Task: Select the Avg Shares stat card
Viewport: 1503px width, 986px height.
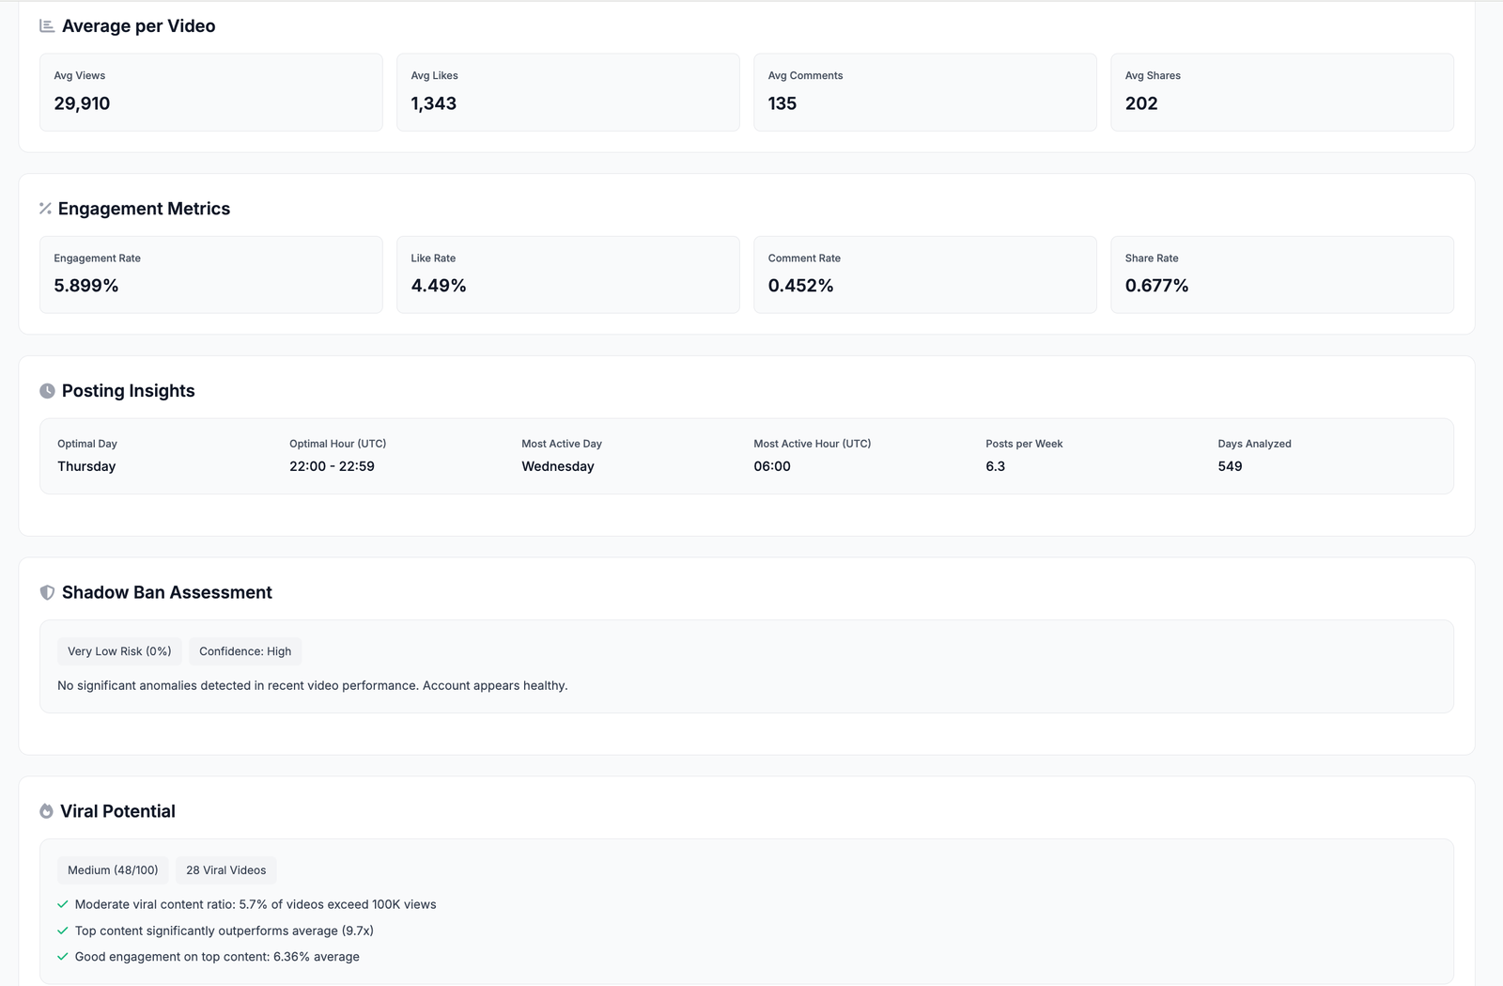Action: tap(1281, 92)
